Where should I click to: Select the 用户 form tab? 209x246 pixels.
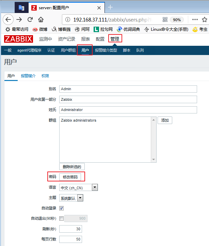coord(11,76)
